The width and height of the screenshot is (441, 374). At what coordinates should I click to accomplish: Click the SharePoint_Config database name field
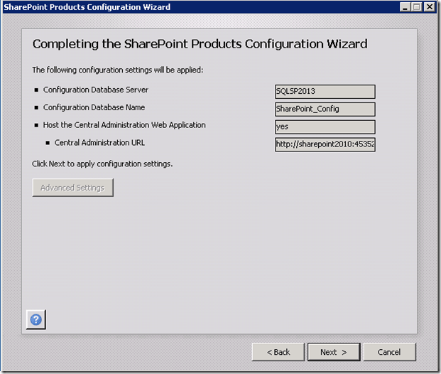[x=325, y=109]
